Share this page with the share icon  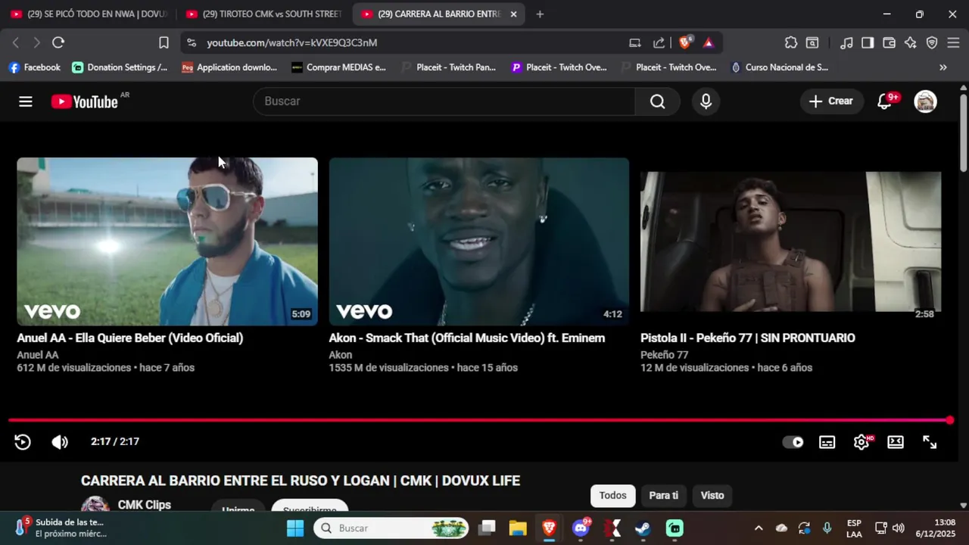(659, 42)
